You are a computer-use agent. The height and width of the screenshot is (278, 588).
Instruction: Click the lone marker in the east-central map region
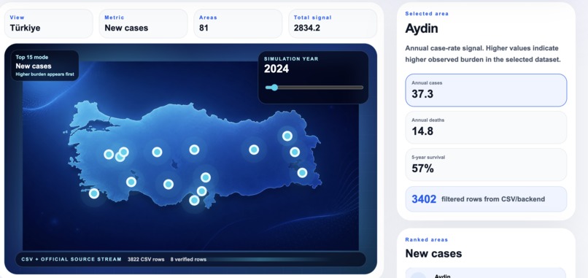coord(254,150)
